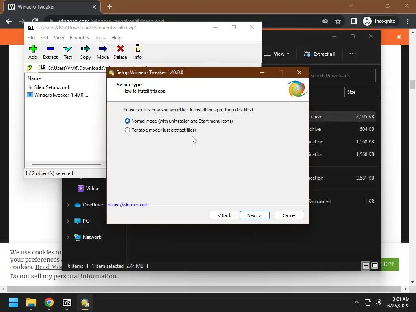Click the up-folder icon in 7-Zip

tap(29, 68)
